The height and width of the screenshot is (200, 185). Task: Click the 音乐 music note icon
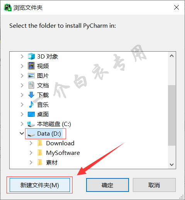pos(31,104)
